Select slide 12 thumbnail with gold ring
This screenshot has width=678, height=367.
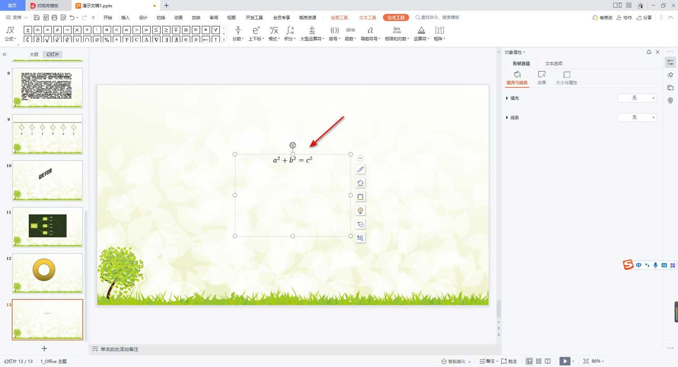coord(47,273)
